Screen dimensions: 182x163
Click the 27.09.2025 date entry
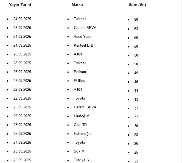[x=22, y=143]
